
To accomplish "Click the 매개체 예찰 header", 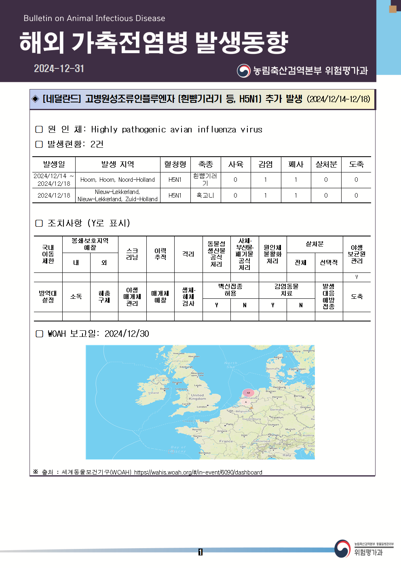I will 160,297.
